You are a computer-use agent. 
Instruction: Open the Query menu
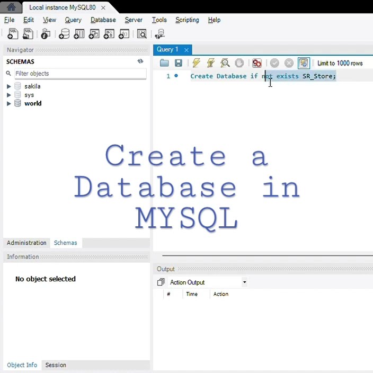[x=73, y=20]
